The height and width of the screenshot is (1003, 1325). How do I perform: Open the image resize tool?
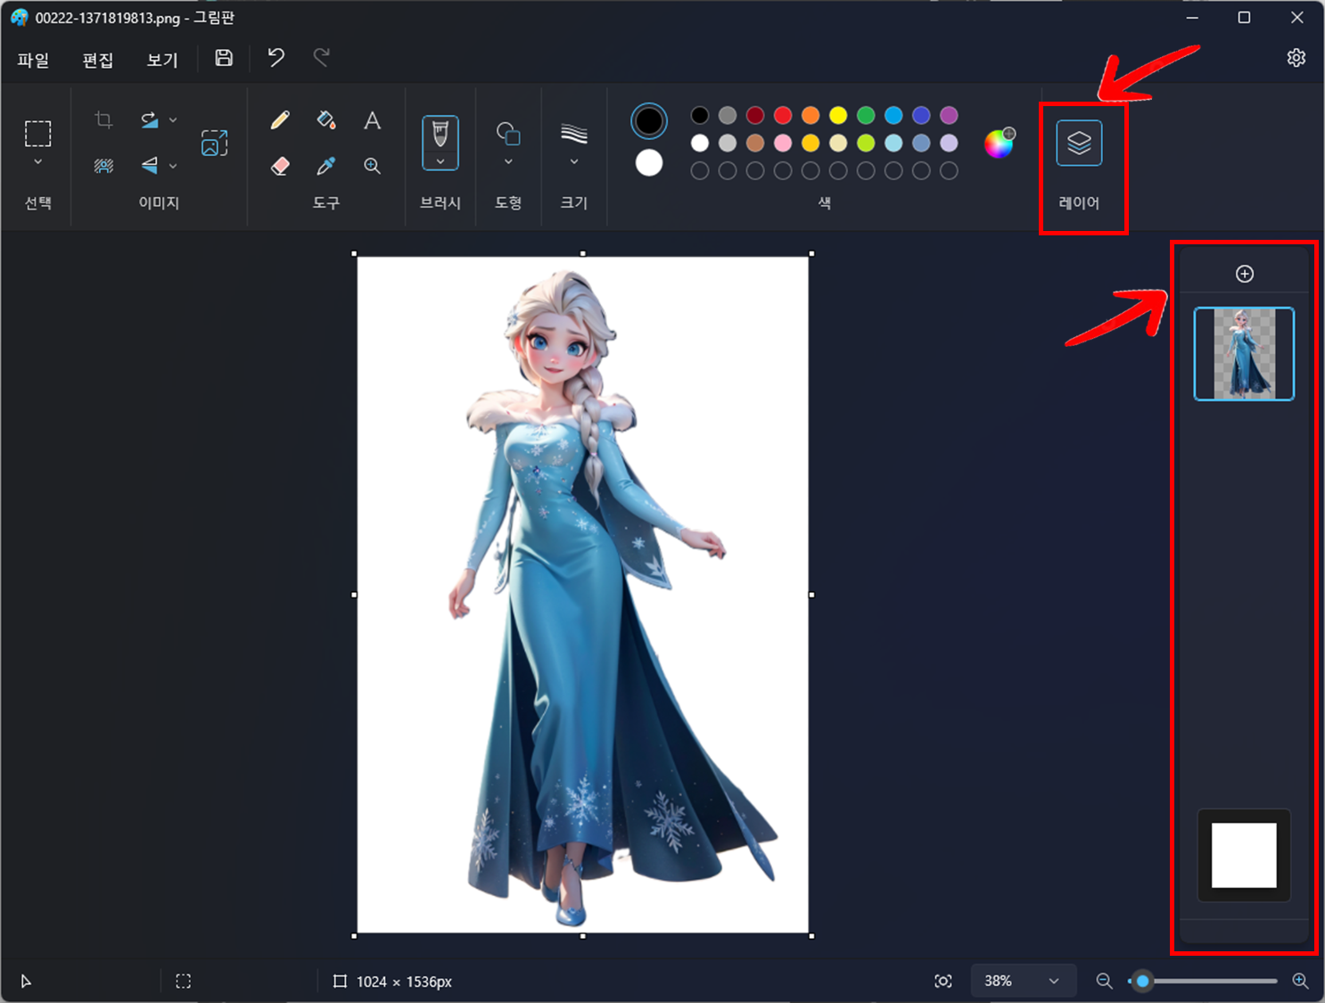pyautogui.click(x=214, y=143)
